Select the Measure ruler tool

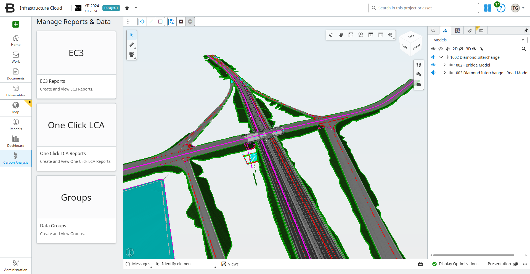pos(132,45)
